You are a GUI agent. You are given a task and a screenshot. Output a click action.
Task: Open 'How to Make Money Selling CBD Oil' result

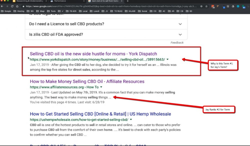(x=87, y=81)
